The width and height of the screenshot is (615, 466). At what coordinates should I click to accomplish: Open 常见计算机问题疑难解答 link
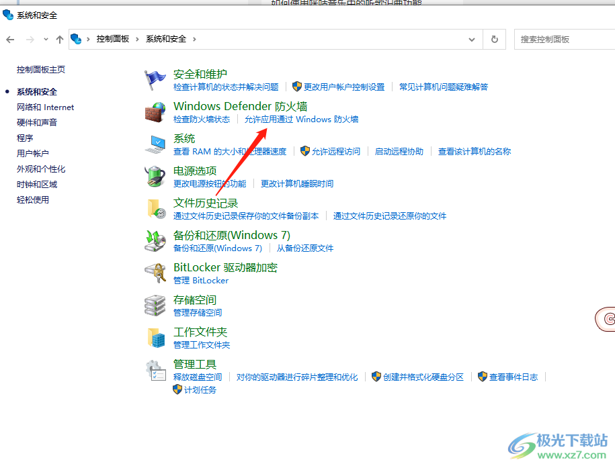tap(444, 87)
